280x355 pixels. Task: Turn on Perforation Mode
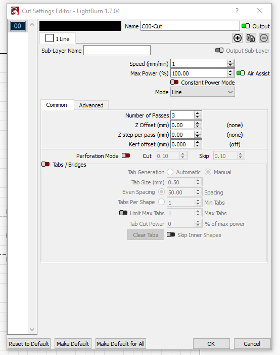126,155
